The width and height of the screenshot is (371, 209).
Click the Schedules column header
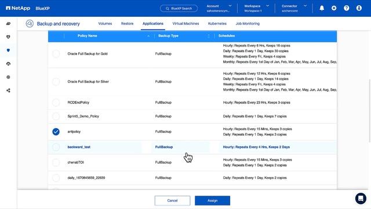[x=227, y=36]
